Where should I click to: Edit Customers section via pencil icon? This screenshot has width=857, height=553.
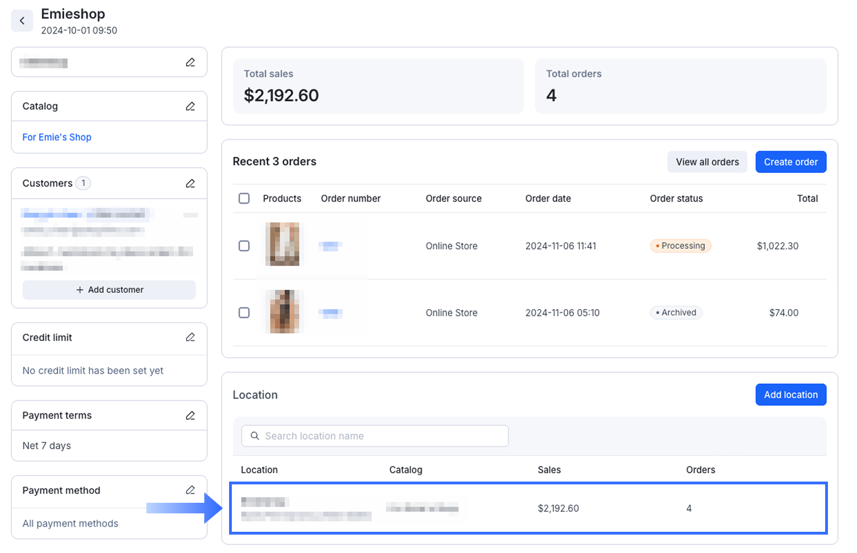[x=191, y=184]
